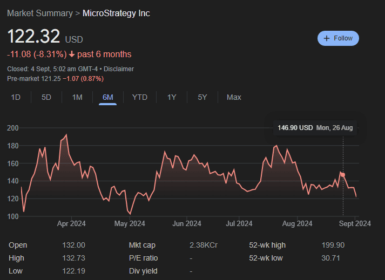This screenshot has width=385, height=280.
Task: Click the 200 y-axis label
Action: (13, 128)
